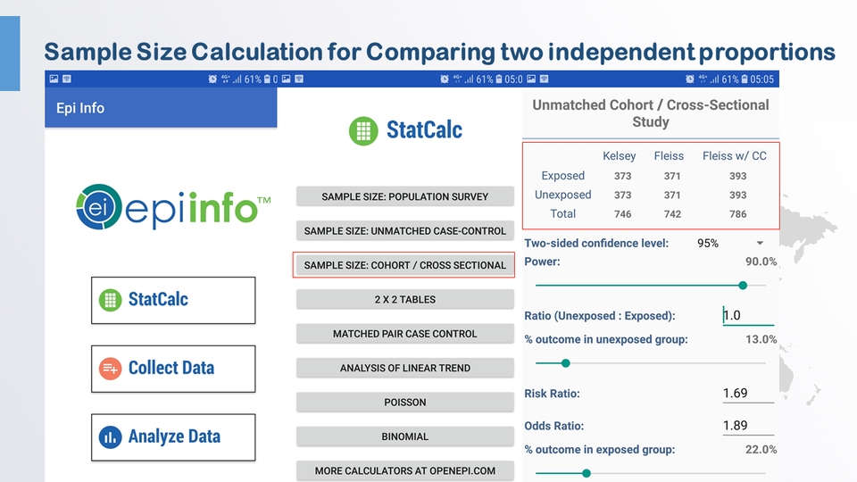Click the large StatCalc header grid icon
The image size is (857, 482).
(363, 131)
